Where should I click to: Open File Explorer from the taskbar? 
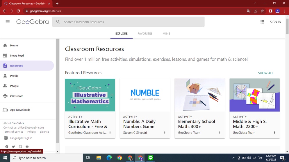pos(99,158)
